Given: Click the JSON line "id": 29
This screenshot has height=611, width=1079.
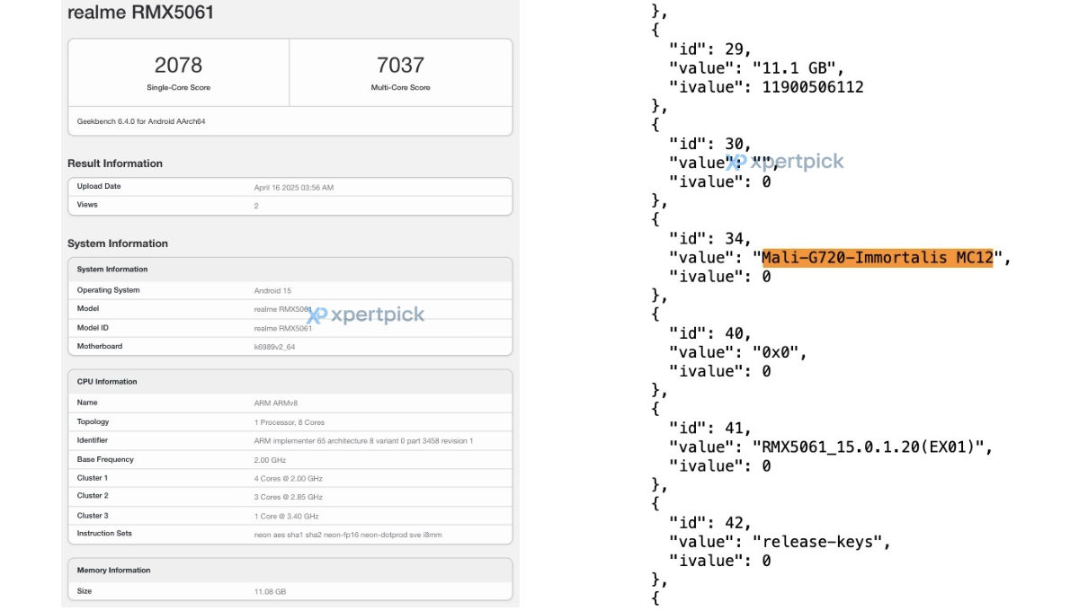Looking at the screenshot, I should click(x=710, y=49).
